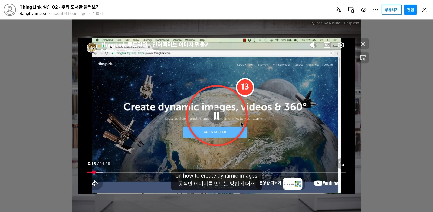Toggle the eye visibility icon in header
This screenshot has height=212, width=433.
tap(364, 10)
